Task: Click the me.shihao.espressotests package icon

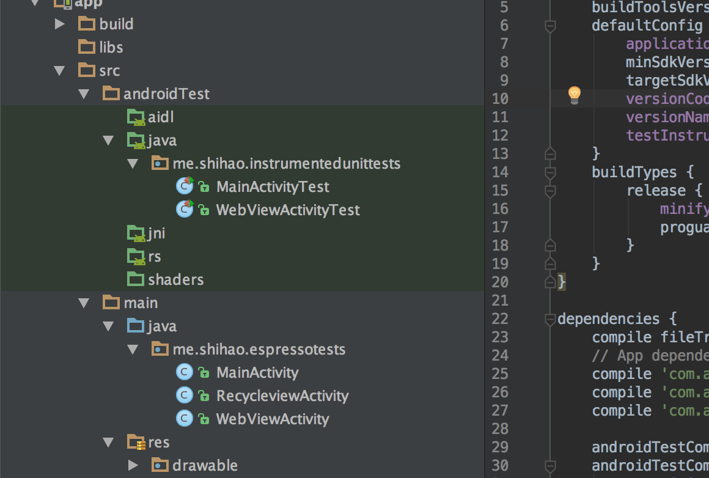Action: 159,350
